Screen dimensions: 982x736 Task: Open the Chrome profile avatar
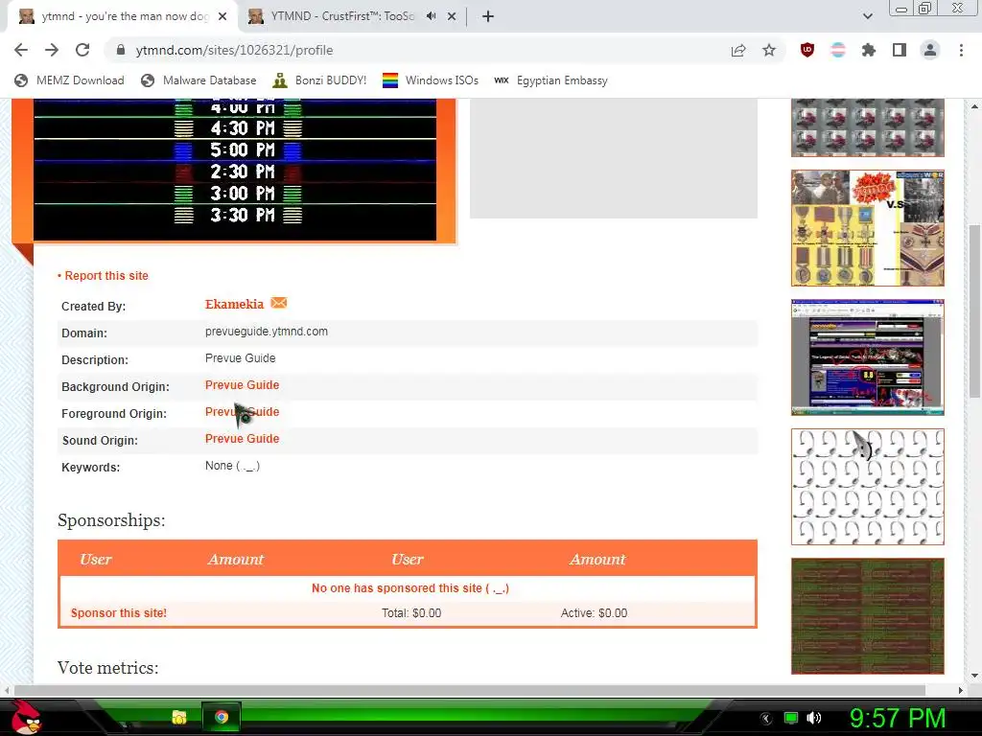point(930,50)
